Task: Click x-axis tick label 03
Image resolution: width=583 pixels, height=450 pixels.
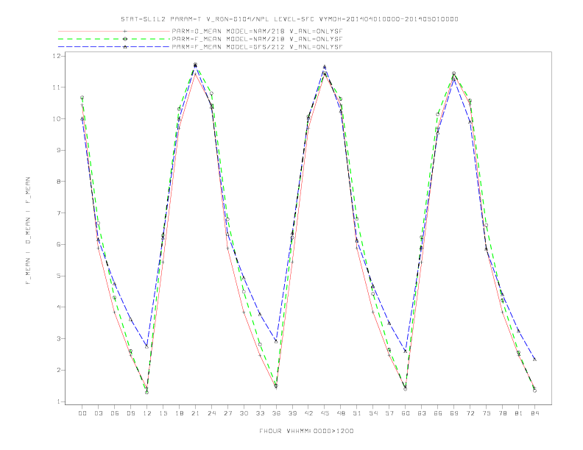Action: (99, 413)
